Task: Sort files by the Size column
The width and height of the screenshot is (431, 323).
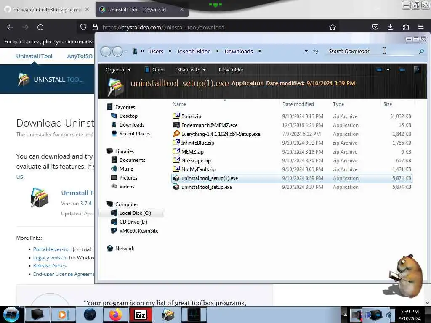Action: click(x=388, y=104)
